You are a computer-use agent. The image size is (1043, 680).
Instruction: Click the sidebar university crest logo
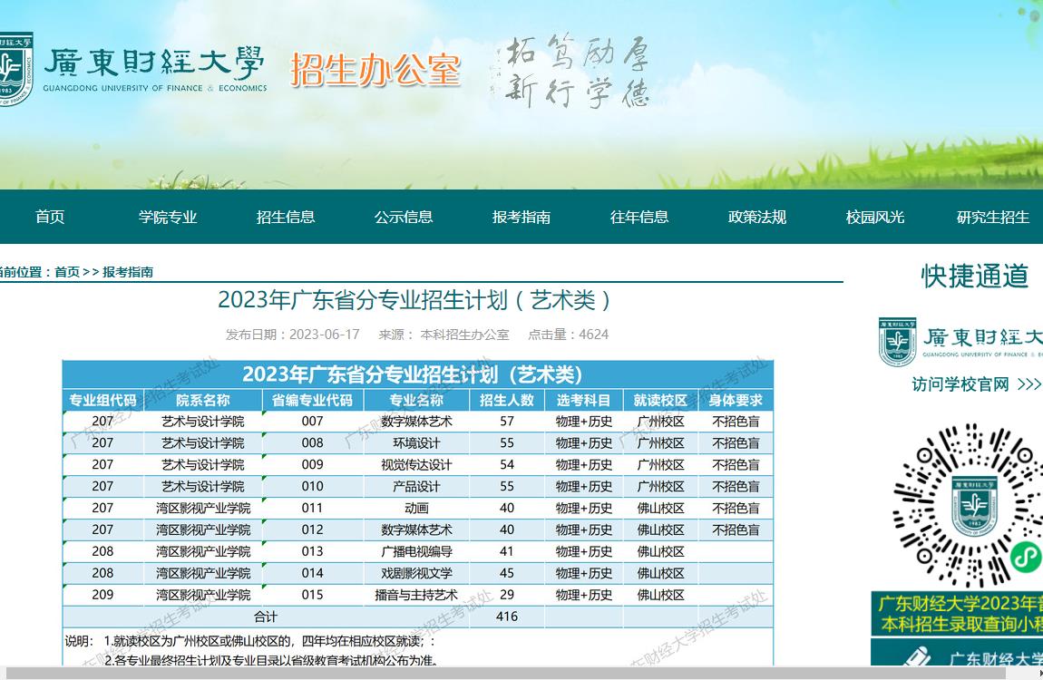(897, 342)
